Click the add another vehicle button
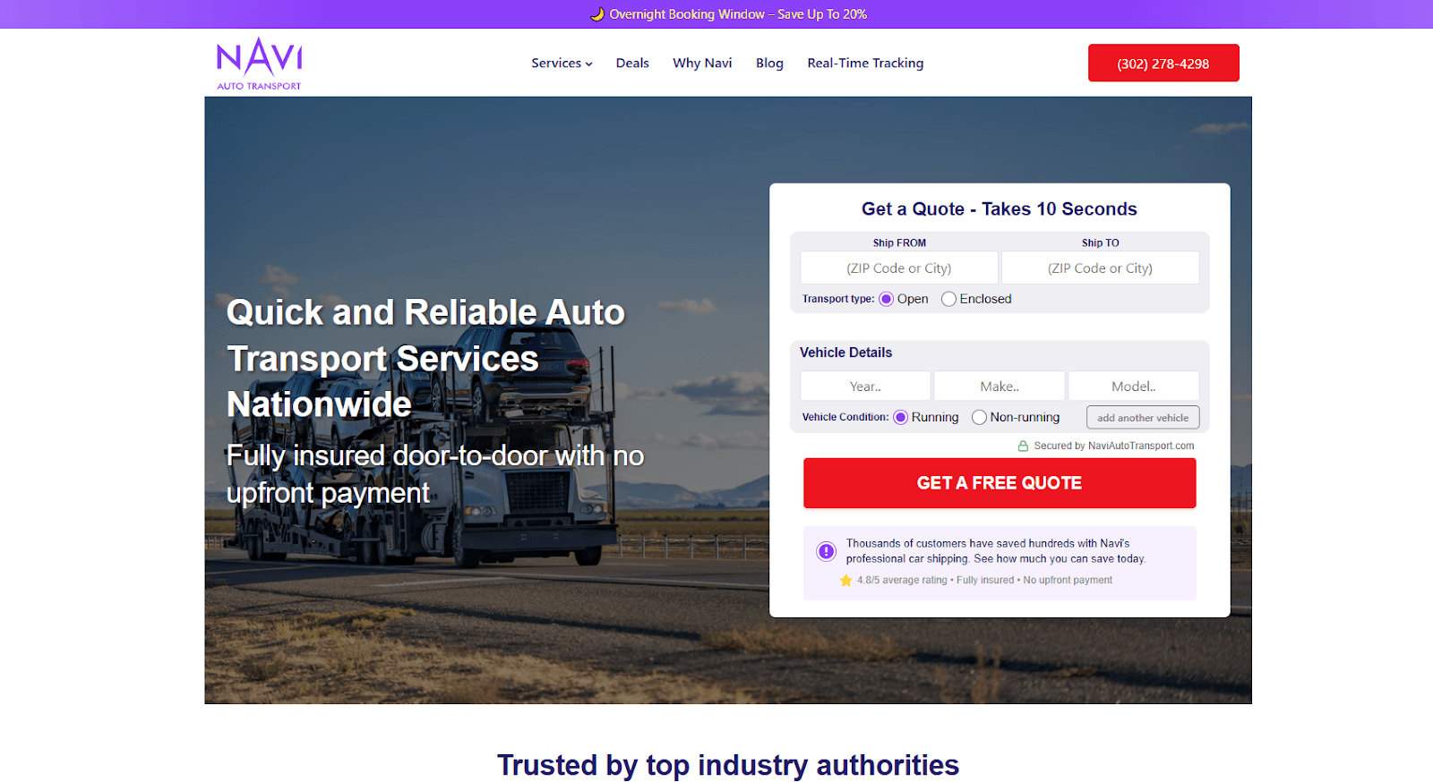Screen dimensions: 1433x782 coord(1143,418)
